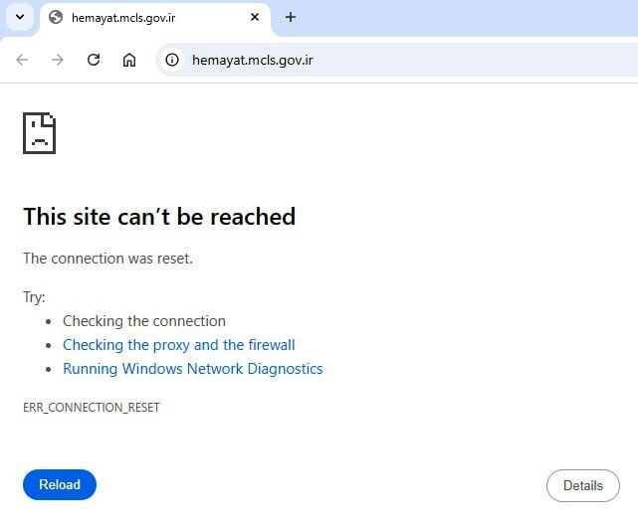Go forward with the forward arrow
The height and width of the screenshot is (530, 638).
coord(58,60)
